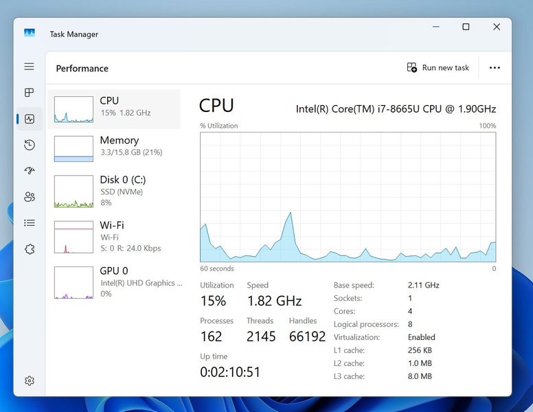Select the Performance page icon
The image size is (533, 412).
tap(30, 119)
